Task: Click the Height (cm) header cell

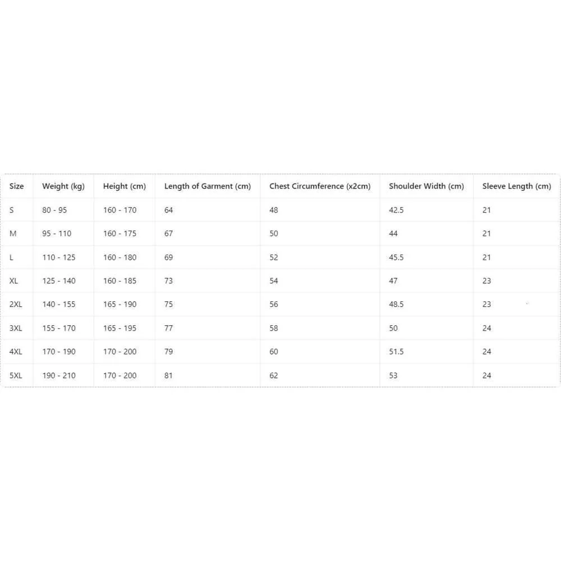Action: pos(125,186)
